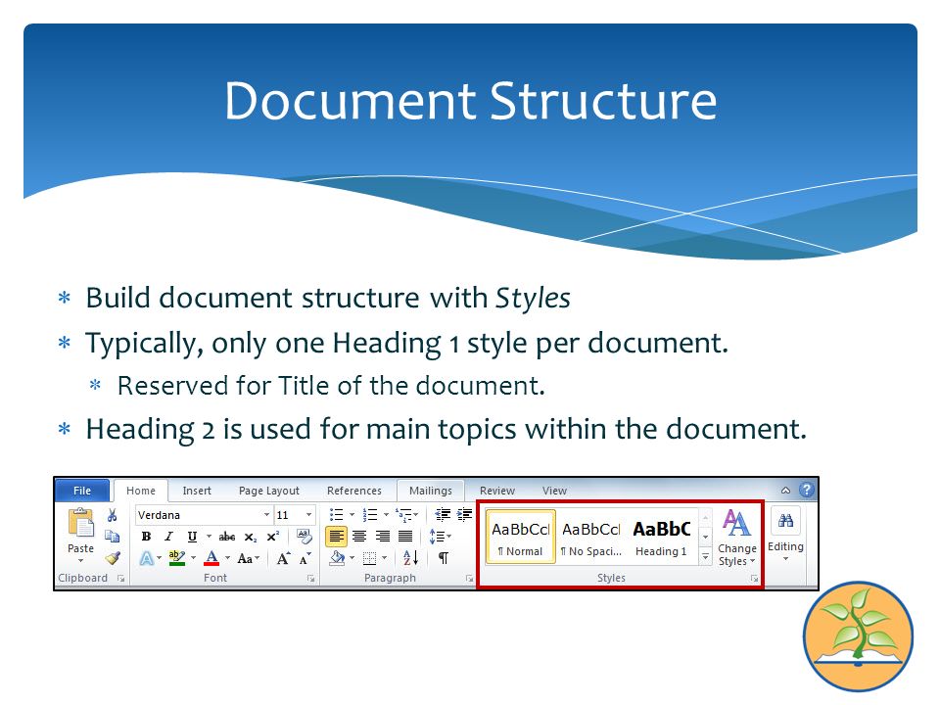Expand the Styles gallery More arrow

pos(706,557)
